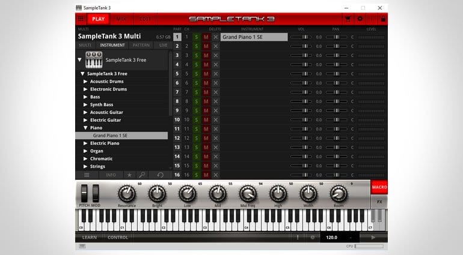Adjust part 1 volume slider
The image size is (463, 255).
[301, 37]
